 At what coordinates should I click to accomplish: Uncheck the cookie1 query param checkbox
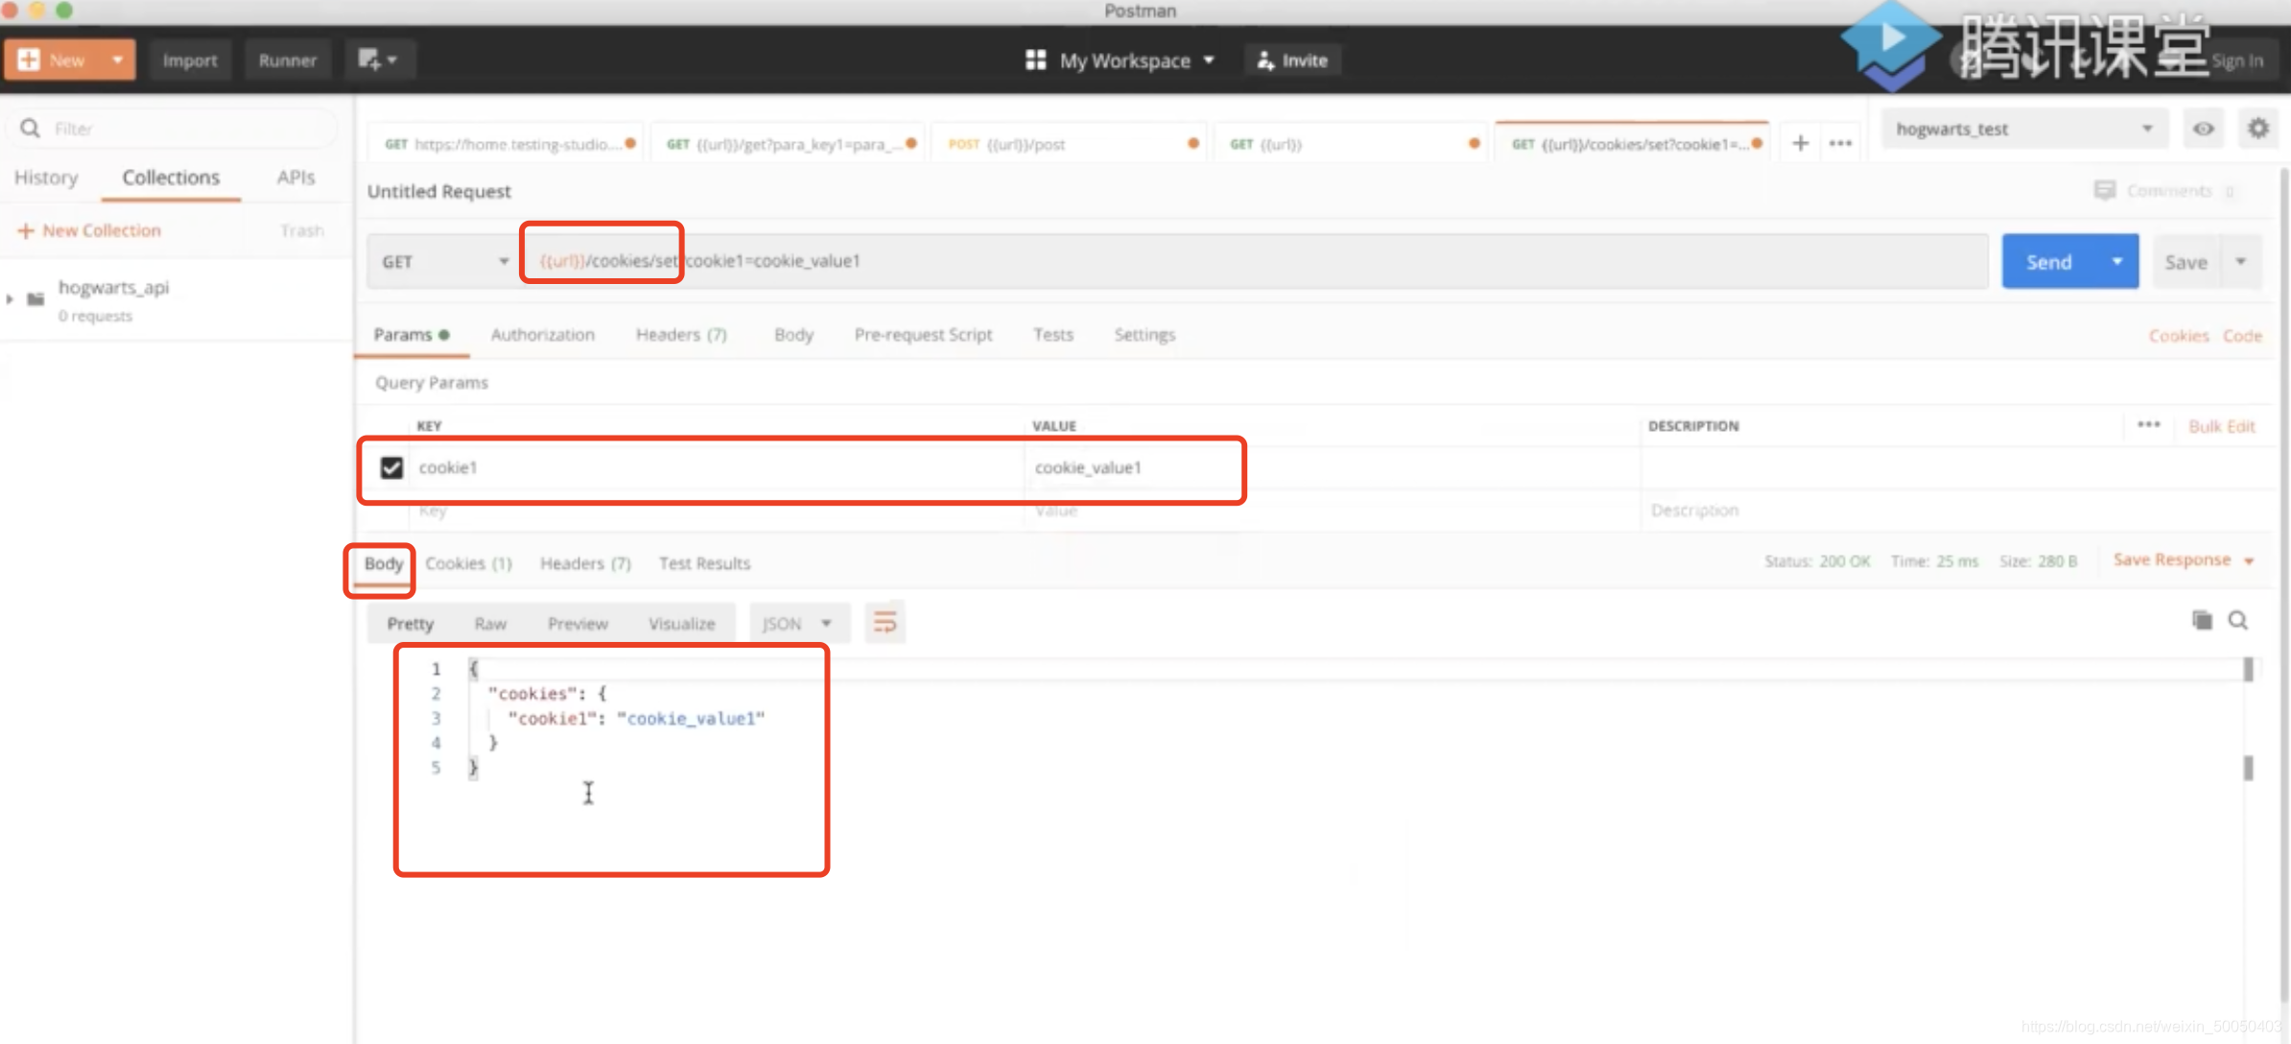coord(391,467)
